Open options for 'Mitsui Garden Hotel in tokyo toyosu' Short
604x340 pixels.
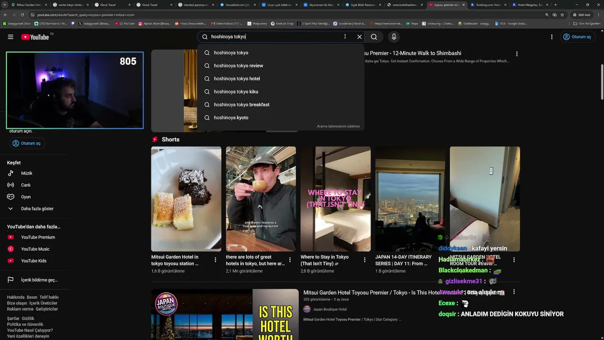(x=215, y=260)
